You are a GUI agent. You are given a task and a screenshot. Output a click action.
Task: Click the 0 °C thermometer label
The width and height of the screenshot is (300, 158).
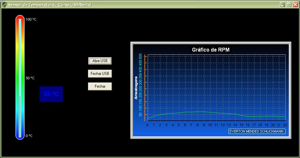click(29, 136)
